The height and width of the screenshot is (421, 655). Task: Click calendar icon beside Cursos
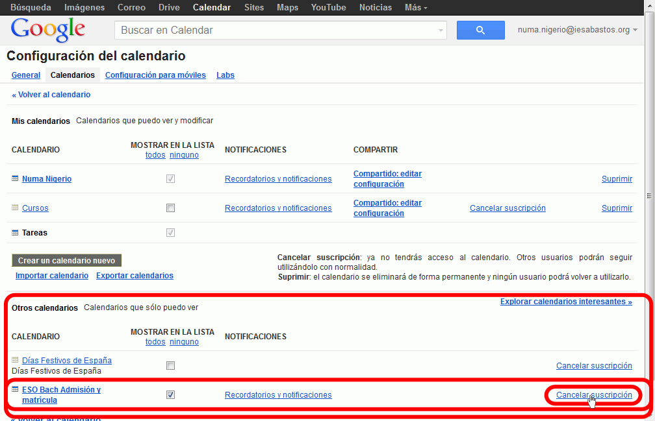(15, 208)
